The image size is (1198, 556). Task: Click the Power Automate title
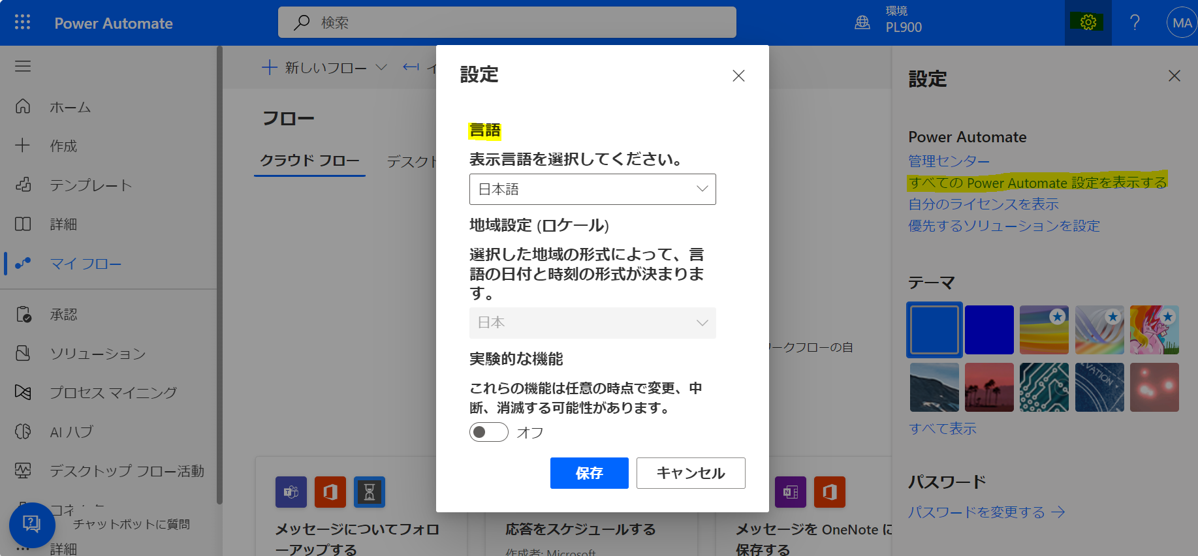click(x=114, y=23)
